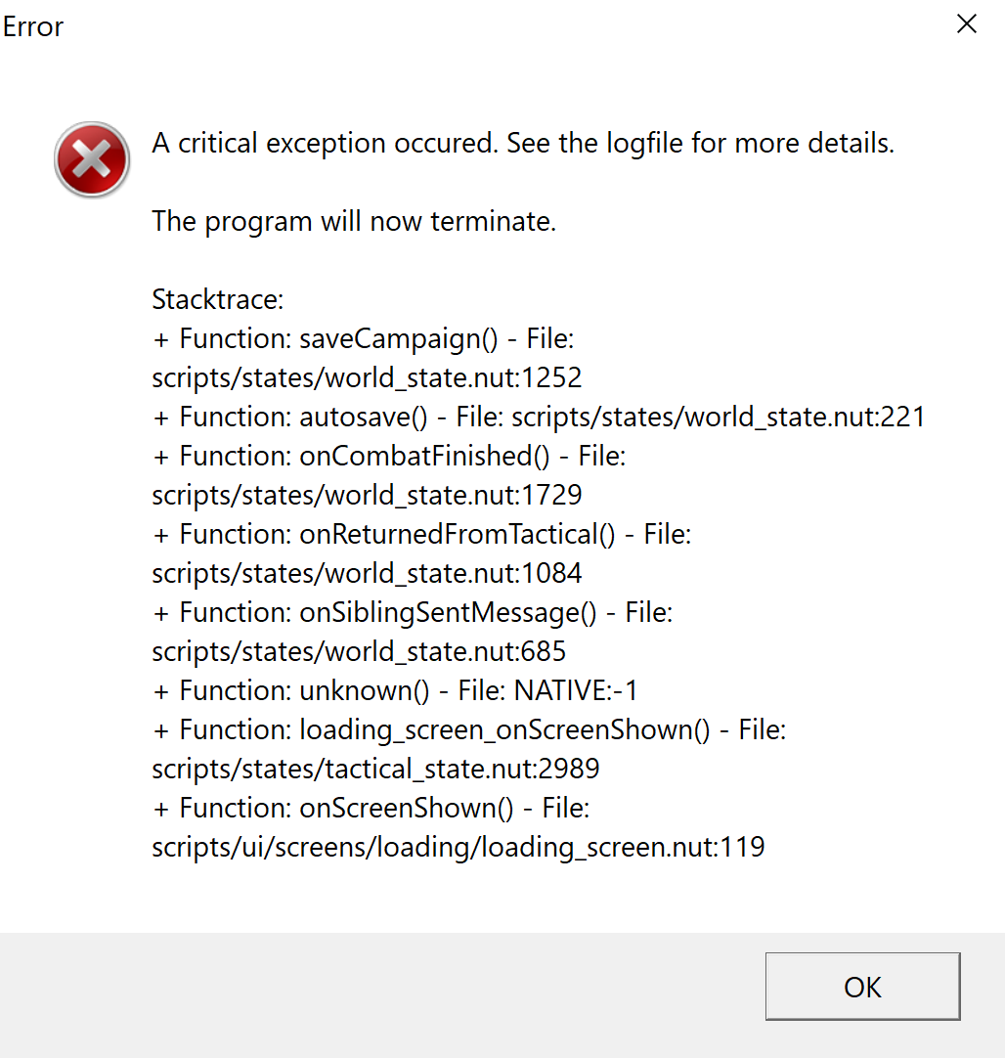
Task: Close the Error dialog window
Action: [x=966, y=24]
